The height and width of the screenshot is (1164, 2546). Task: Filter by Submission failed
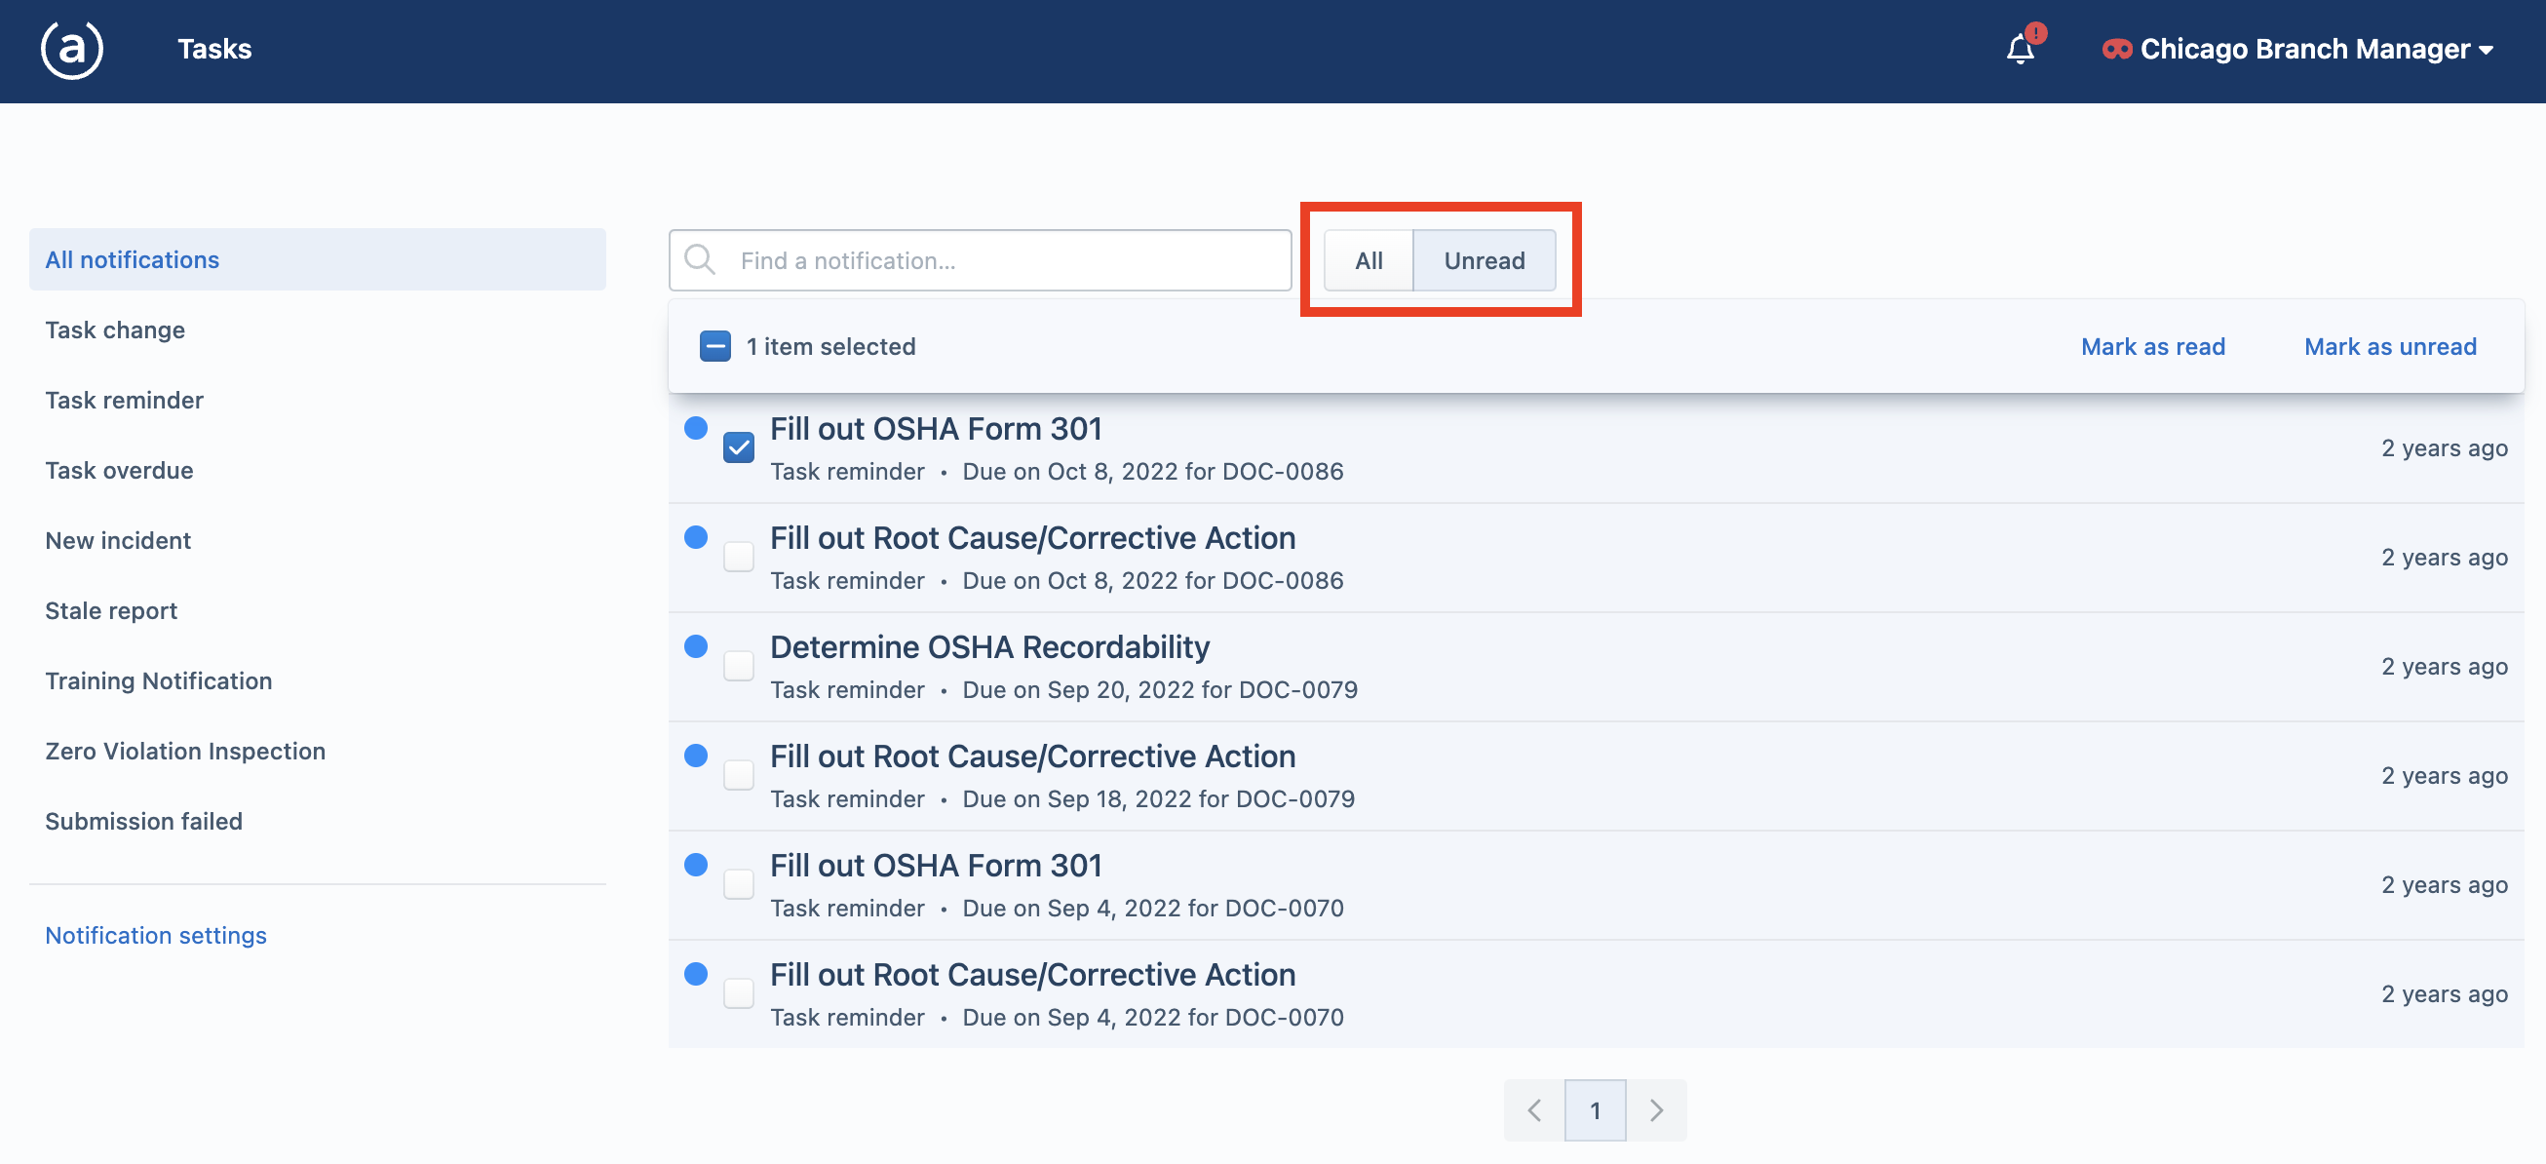144,821
